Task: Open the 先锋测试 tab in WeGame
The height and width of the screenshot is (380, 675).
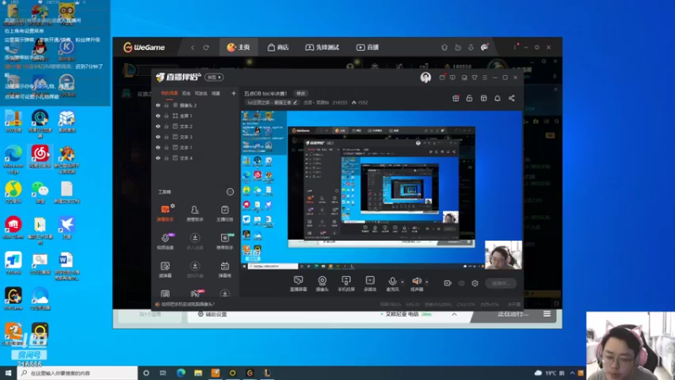Action: coord(322,47)
